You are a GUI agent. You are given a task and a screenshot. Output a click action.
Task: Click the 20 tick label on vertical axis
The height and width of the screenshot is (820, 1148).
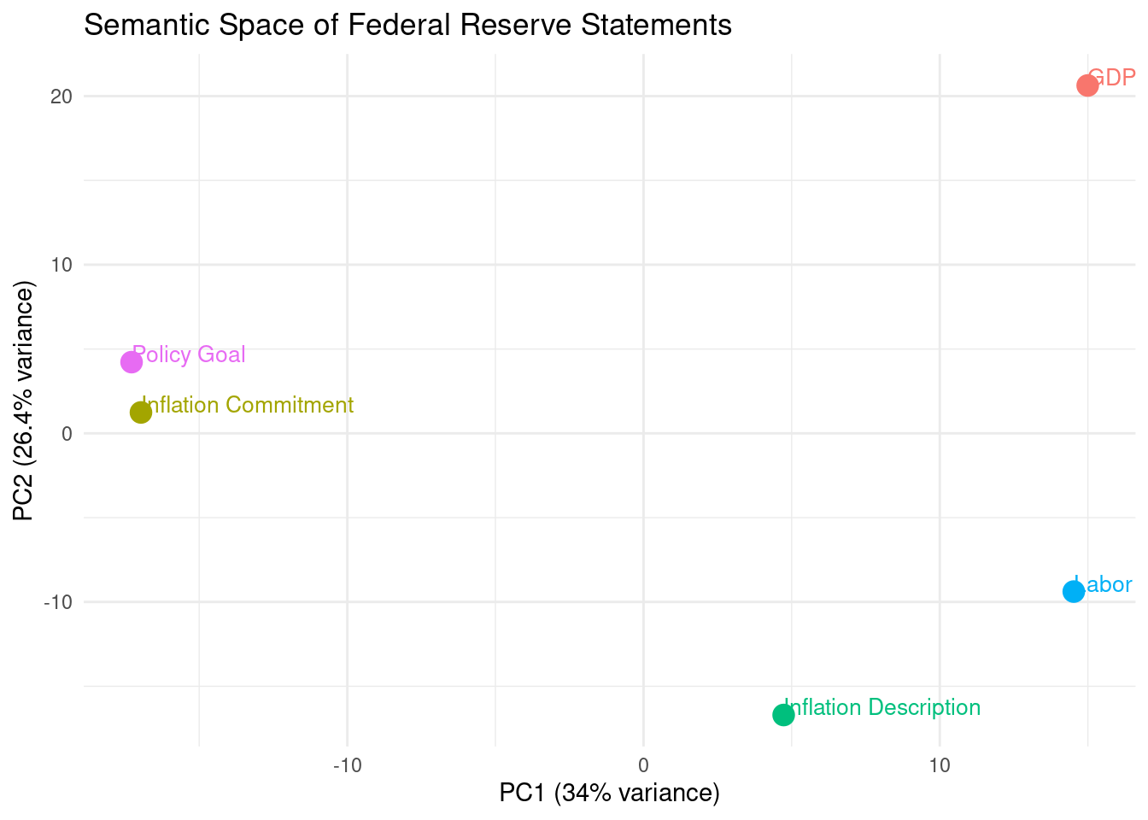61,97
